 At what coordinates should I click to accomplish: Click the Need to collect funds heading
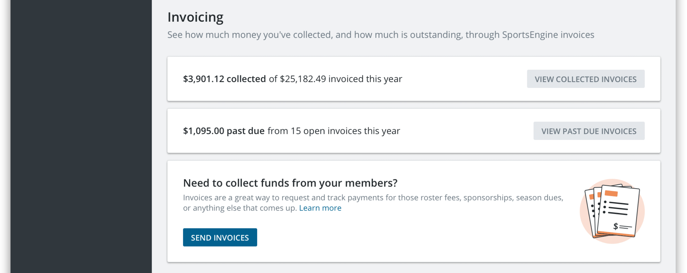pyautogui.click(x=290, y=183)
